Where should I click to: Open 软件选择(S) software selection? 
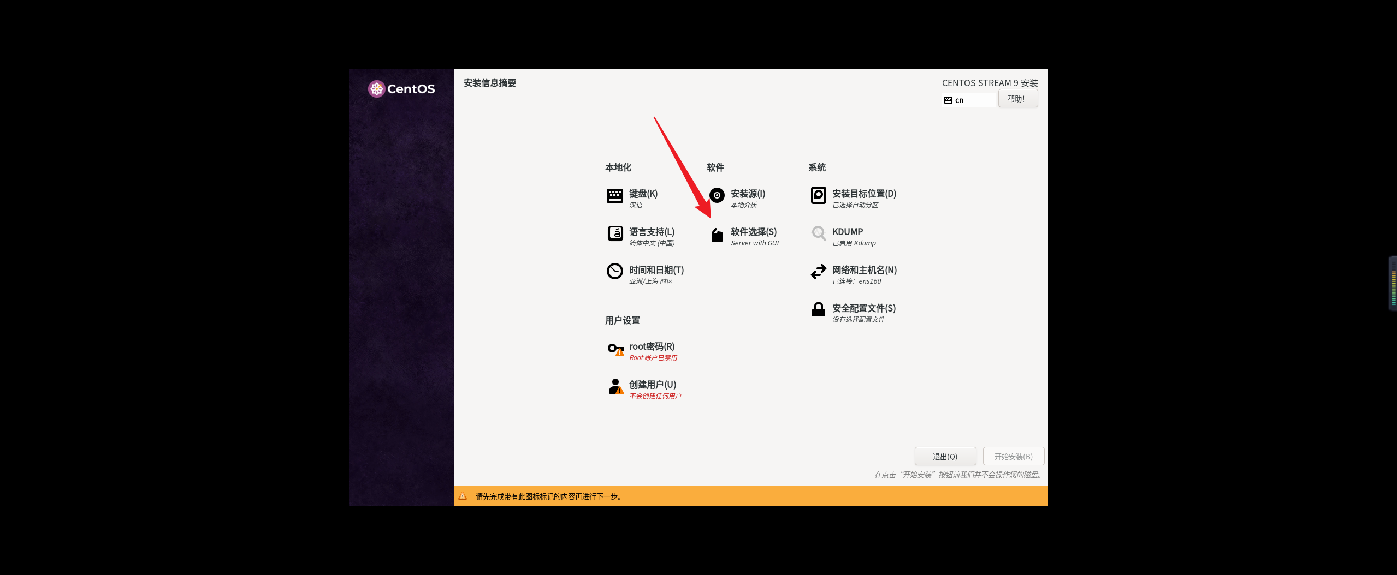click(754, 232)
